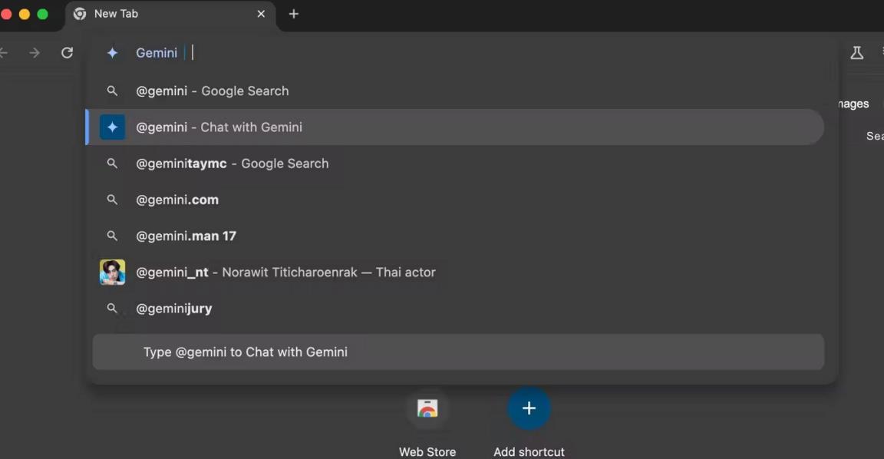Choose '@gemini - Chat with Gemini' suggestion

pyautogui.click(x=219, y=127)
